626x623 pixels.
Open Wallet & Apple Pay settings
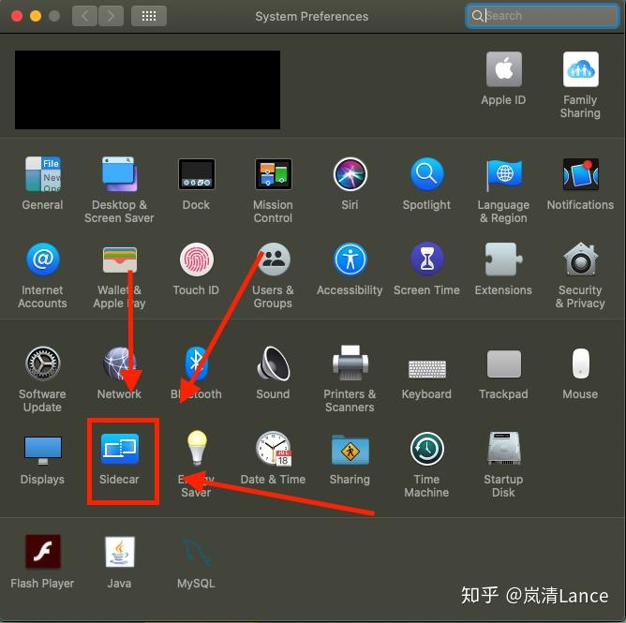point(119,260)
